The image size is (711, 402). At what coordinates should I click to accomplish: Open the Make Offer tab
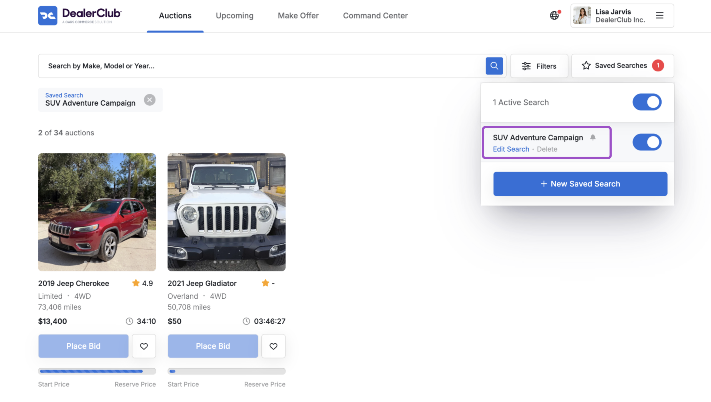tap(298, 16)
